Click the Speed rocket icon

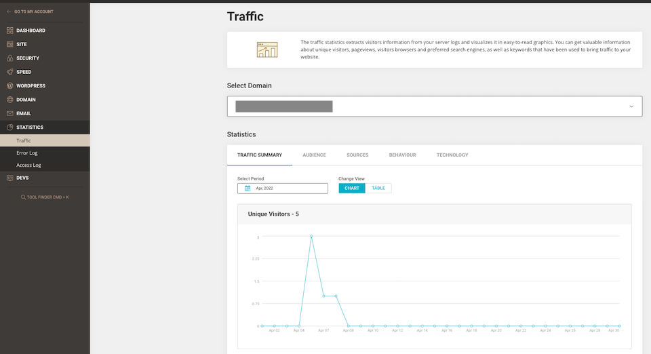[10, 72]
